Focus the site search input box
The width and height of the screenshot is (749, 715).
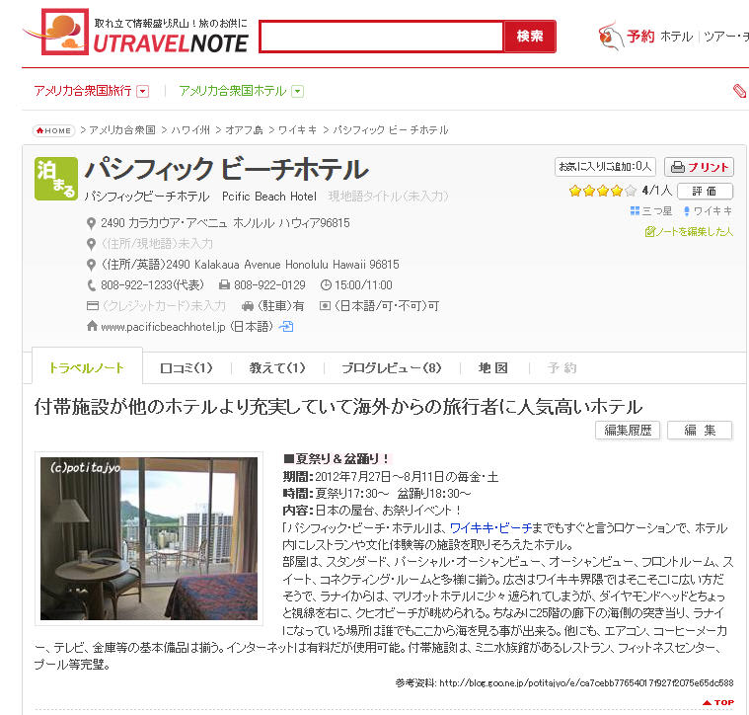tap(381, 37)
